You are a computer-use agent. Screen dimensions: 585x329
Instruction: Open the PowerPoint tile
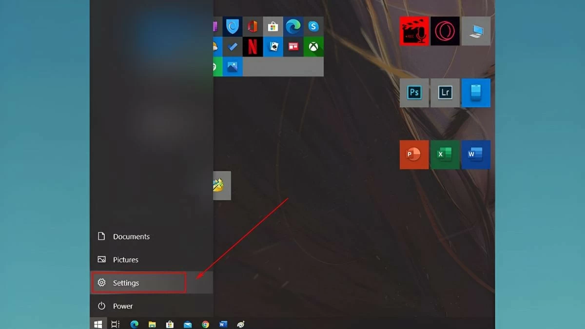[x=414, y=155]
